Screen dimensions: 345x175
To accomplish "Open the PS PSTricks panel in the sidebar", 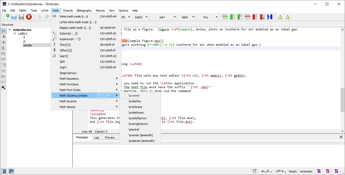I will (4, 54).
